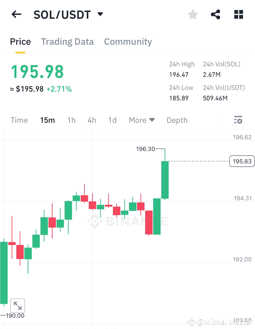Image resolution: width=255 pixels, height=329 pixels.
Task: Enable the 1d timeframe view
Action: point(112,120)
